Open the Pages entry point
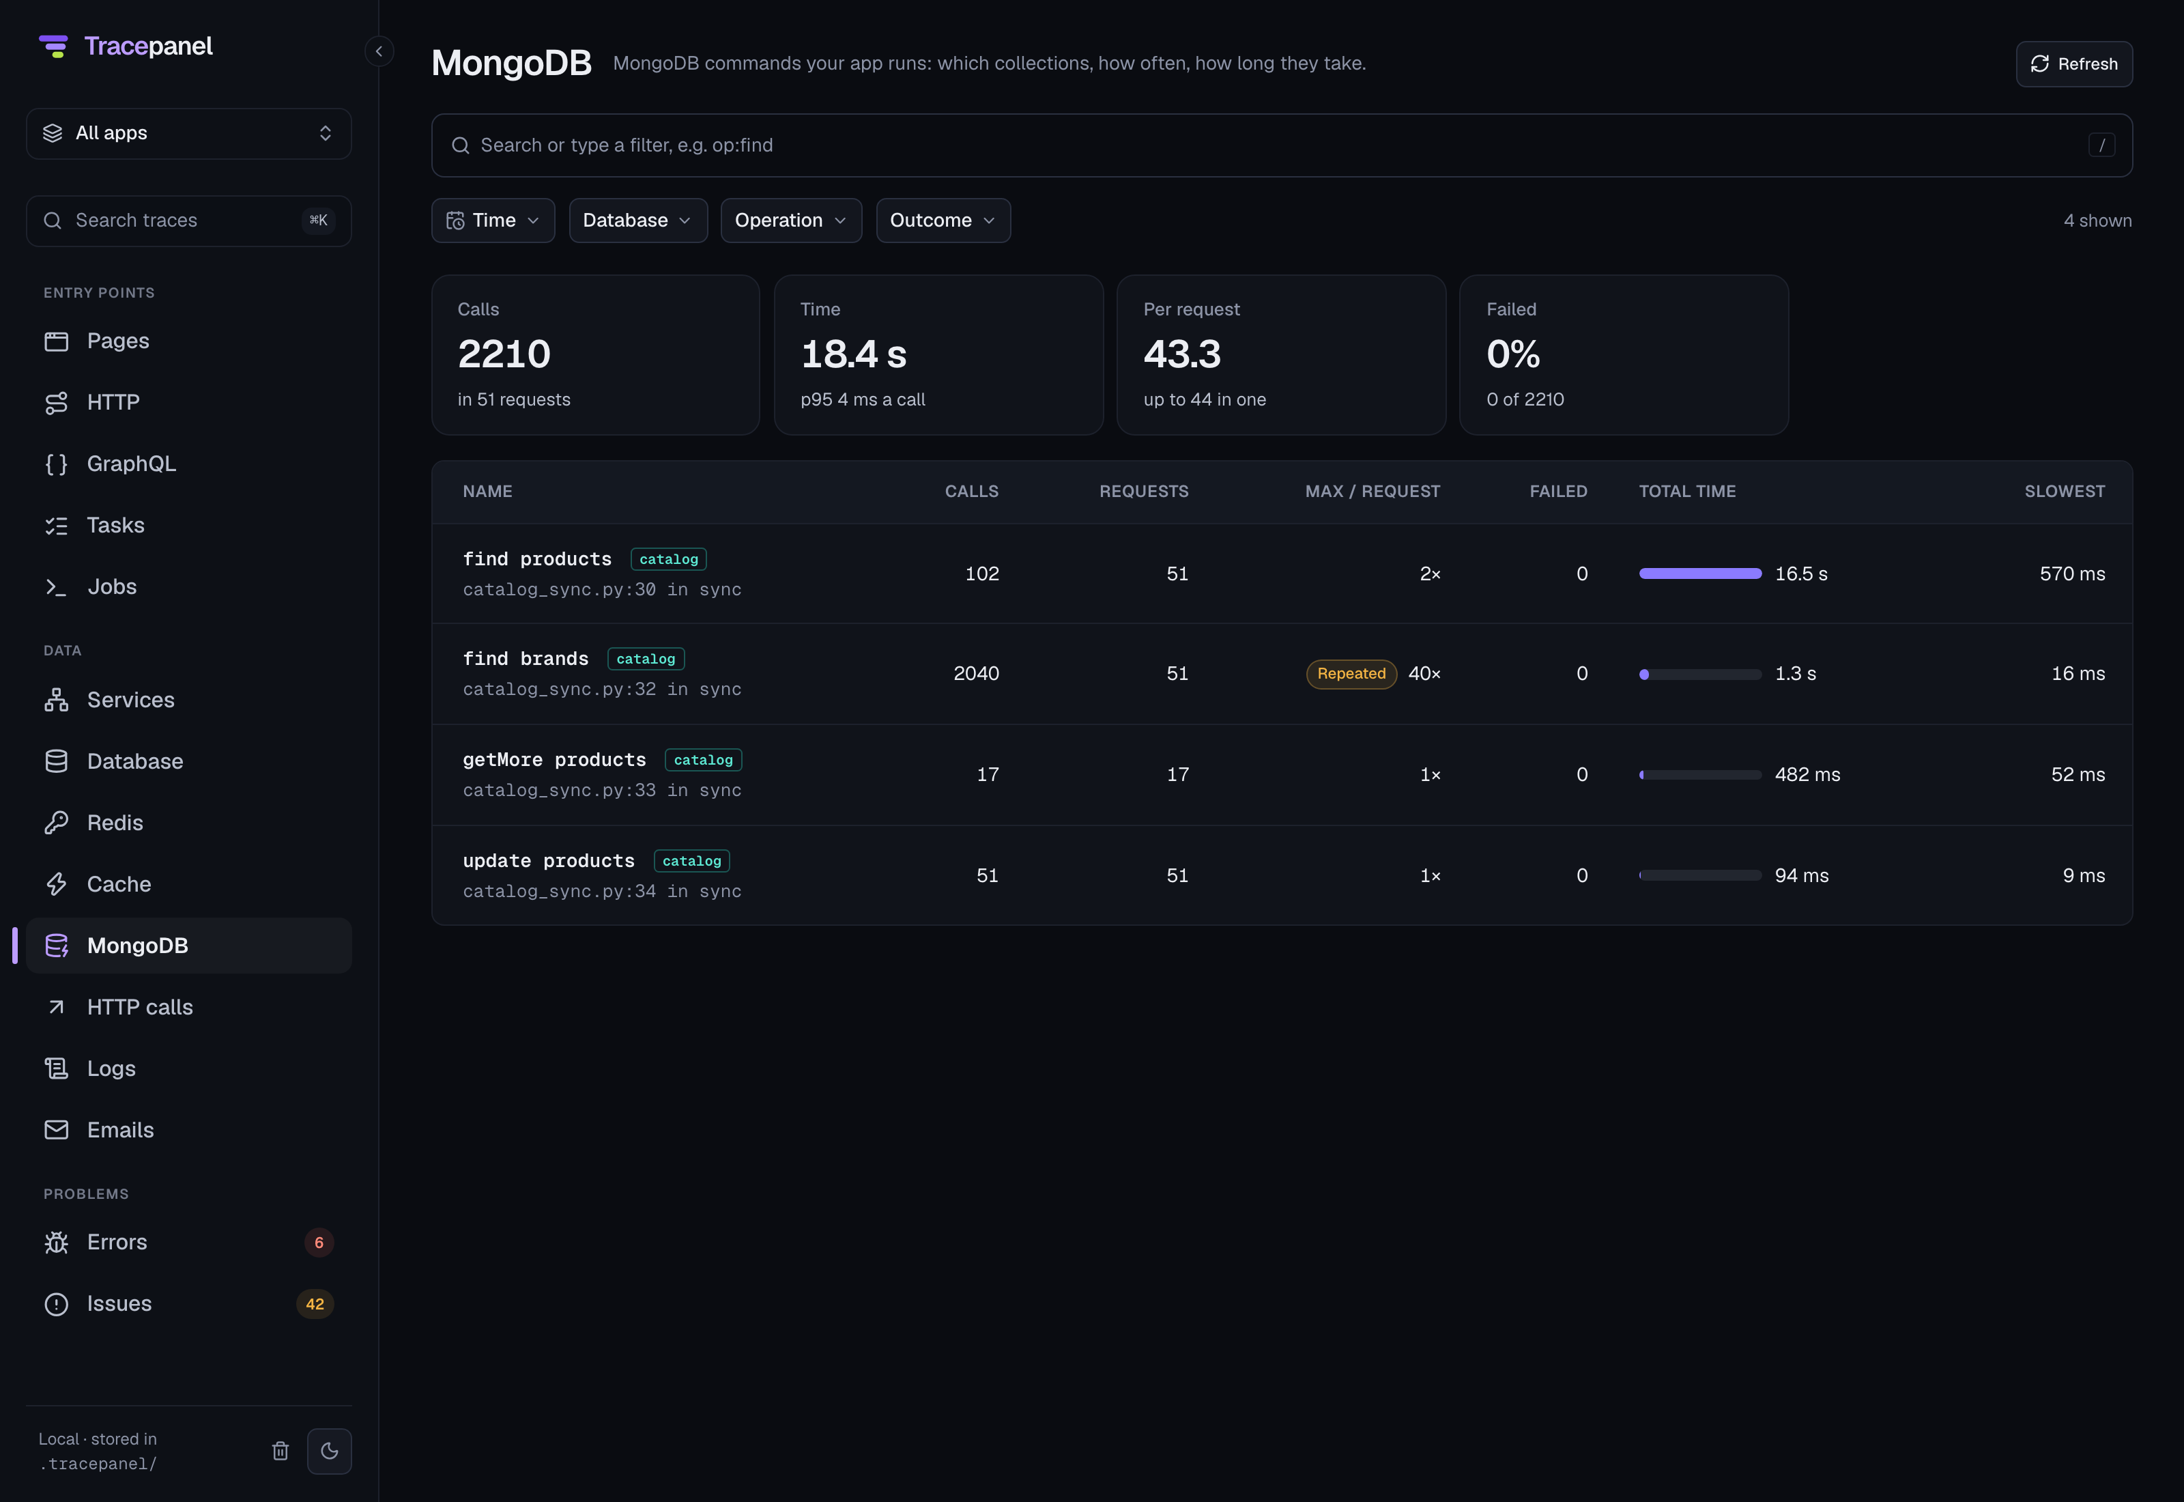This screenshot has height=1502, width=2184. pyautogui.click(x=189, y=341)
